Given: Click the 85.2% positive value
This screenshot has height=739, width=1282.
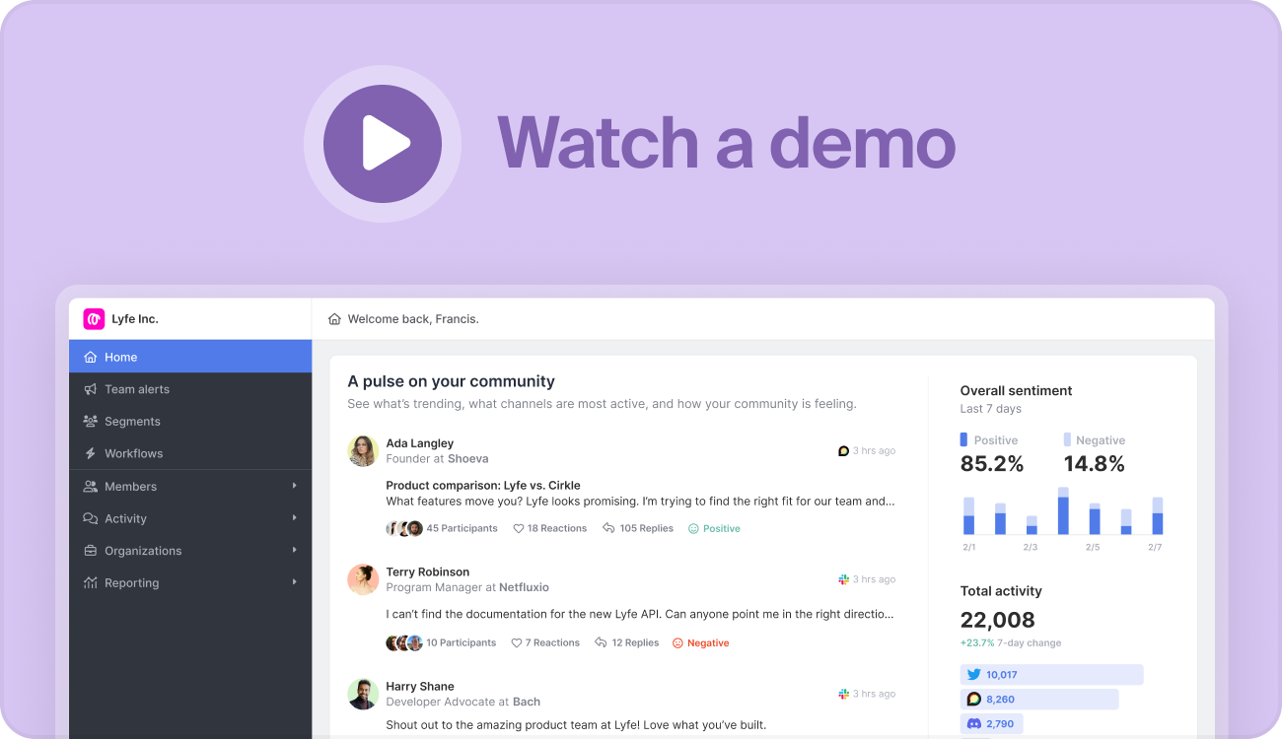Looking at the screenshot, I should (x=992, y=464).
